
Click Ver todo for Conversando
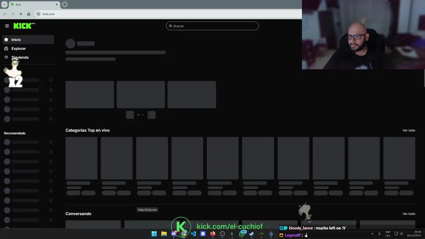tap(409, 214)
